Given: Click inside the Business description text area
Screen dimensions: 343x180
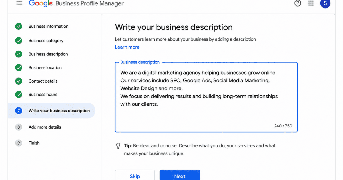Looking at the screenshot, I should point(206,97).
